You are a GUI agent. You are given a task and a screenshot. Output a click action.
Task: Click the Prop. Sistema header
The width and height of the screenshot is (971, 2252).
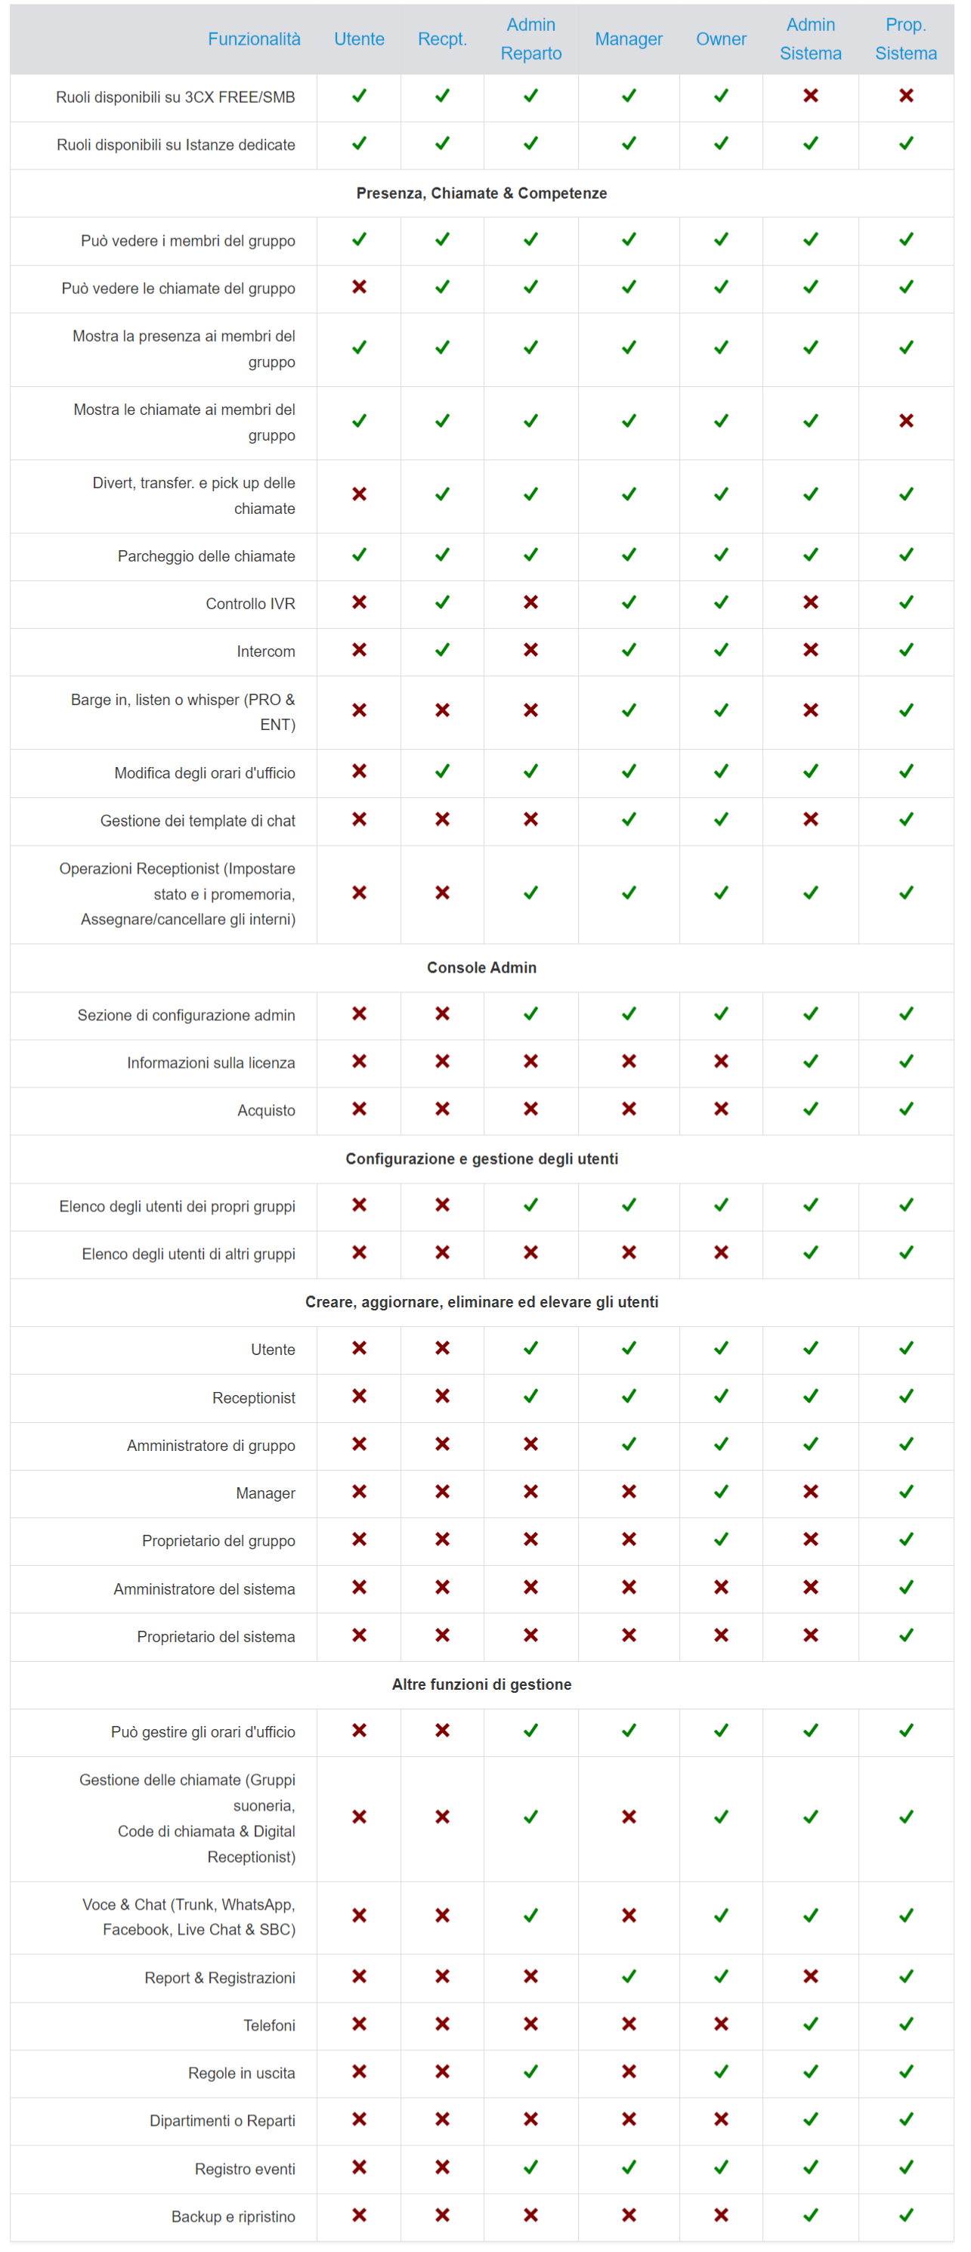tap(905, 39)
